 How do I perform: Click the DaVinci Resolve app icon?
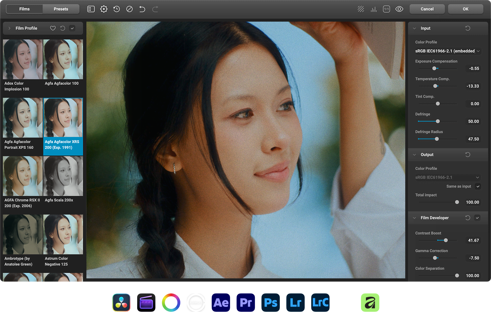(x=121, y=303)
